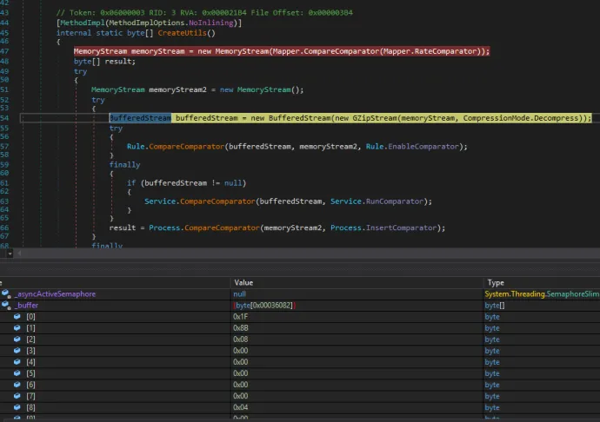Viewport: 600px width, 422px height.
Task: Click the Type column header
Action: [x=496, y=282]
